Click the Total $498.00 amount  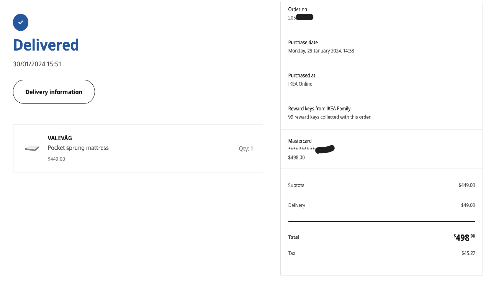[x=465, y=237]
